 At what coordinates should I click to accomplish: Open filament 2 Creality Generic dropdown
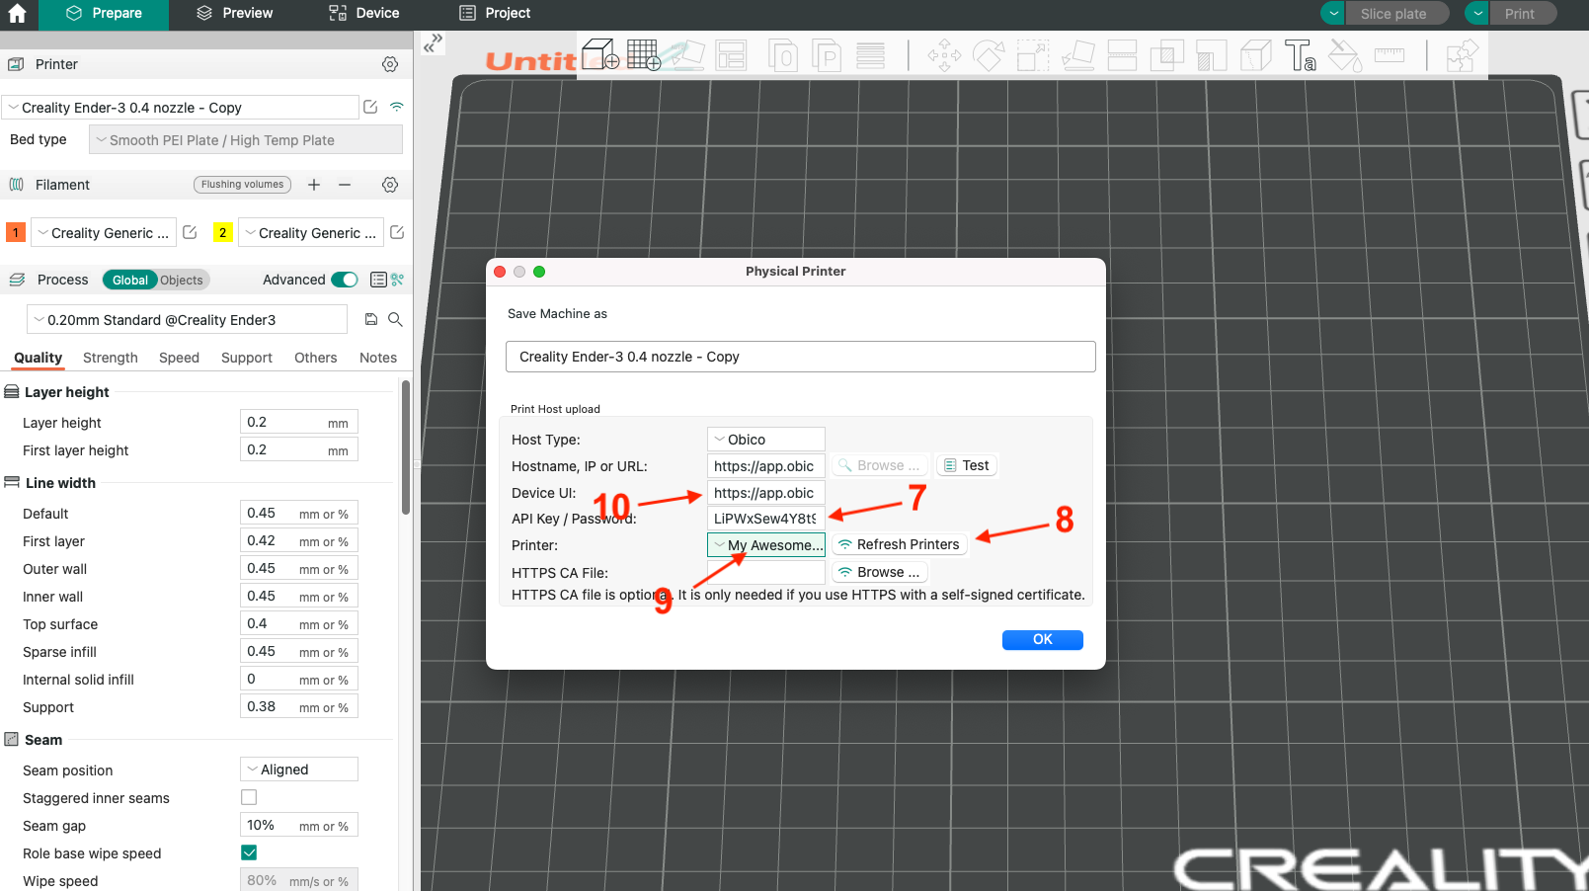pyautogui.click(x=311, y=232)
